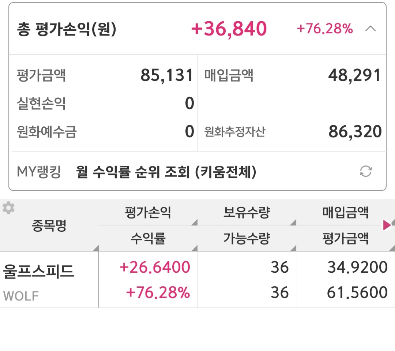Image resolution: width=395 pixels, height=351 pixels.
Task: Sort by the 매입금액 column header
Action: pyautogui.click(x=345, y=213)
